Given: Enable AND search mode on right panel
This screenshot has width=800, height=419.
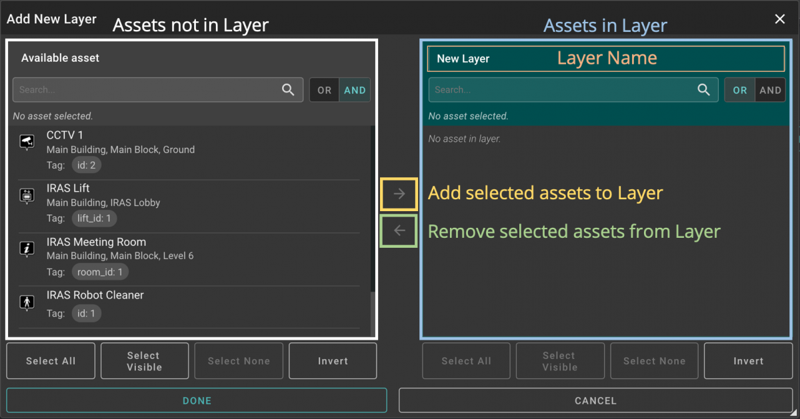Looking at the screenshot, I should [x=770, y=89].
